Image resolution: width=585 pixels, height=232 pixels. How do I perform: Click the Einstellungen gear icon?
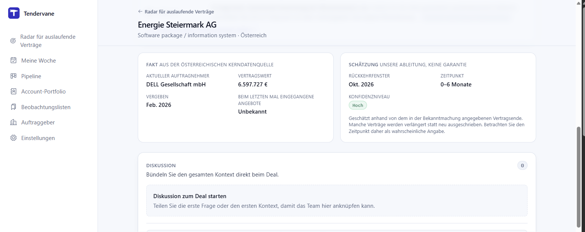13,138
